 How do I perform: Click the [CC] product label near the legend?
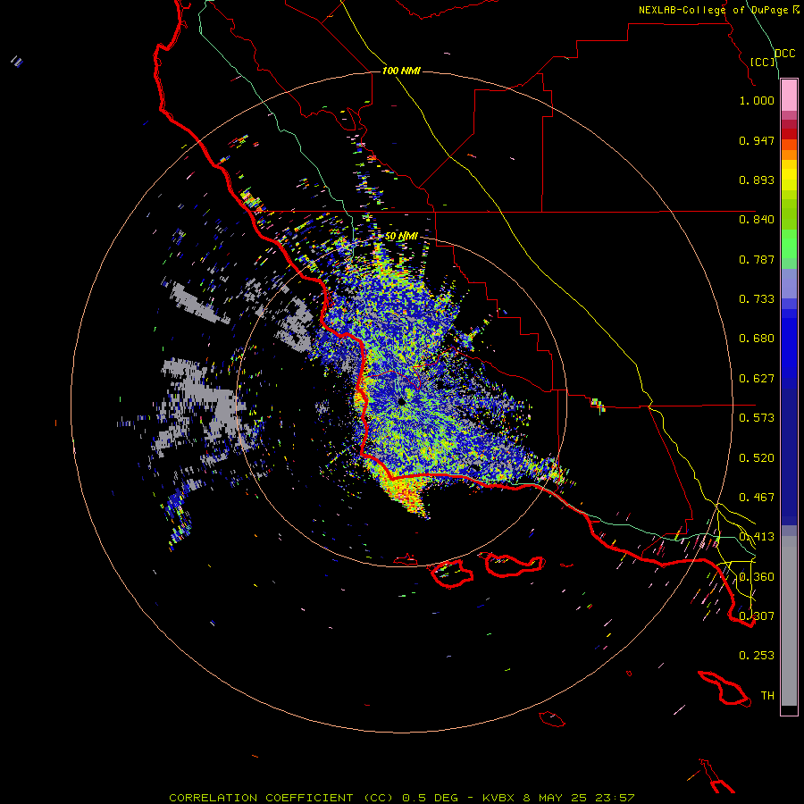tap(762, 62)
